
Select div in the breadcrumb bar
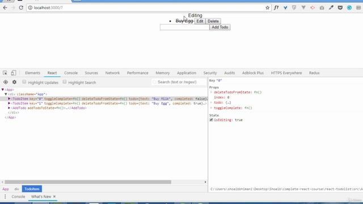point(16,189)
